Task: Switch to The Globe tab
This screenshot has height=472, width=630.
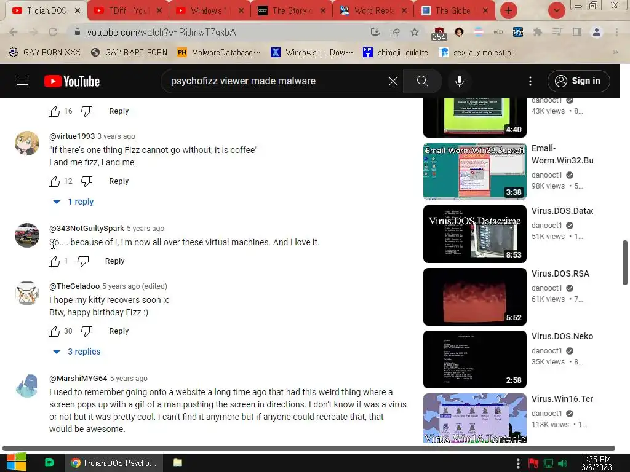Action: (x=455, y=10)
